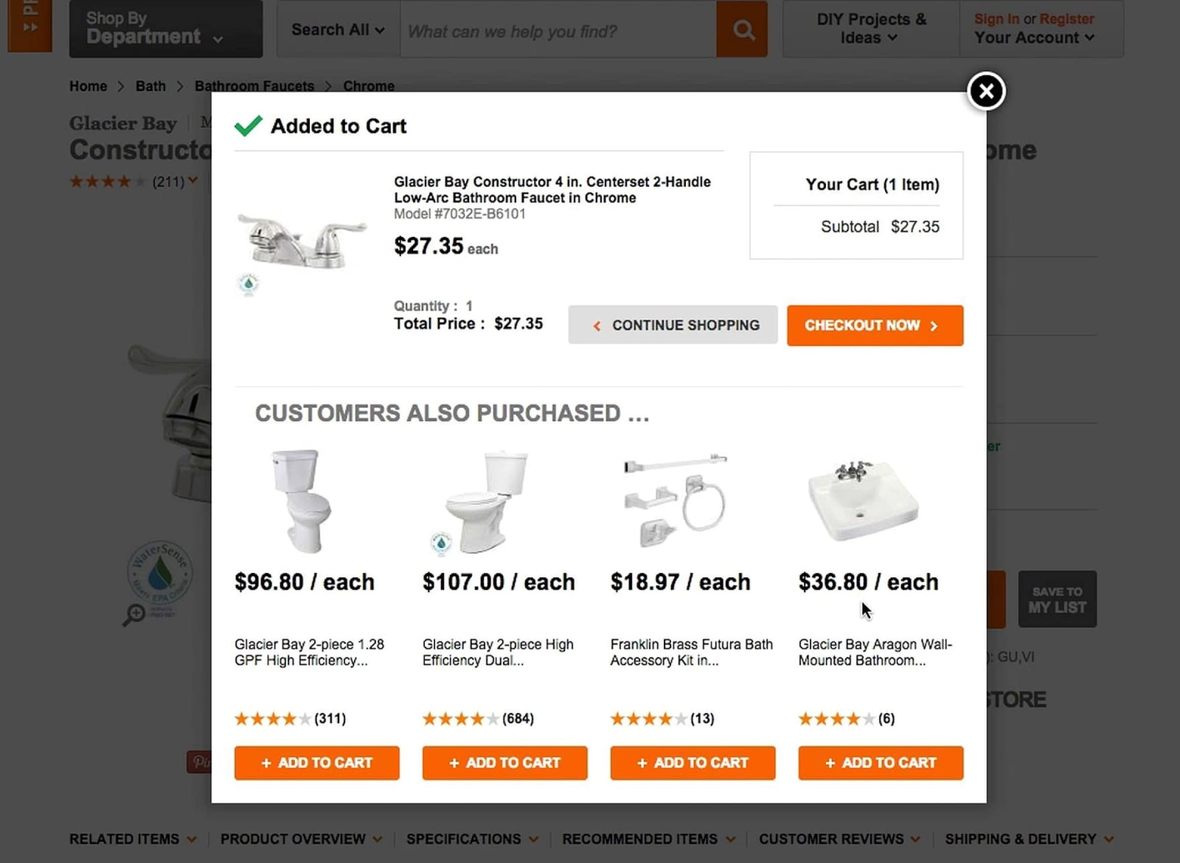Click into the search text field
The width and height of the screenshot is (1180, 863).
(x=558, y=30)
